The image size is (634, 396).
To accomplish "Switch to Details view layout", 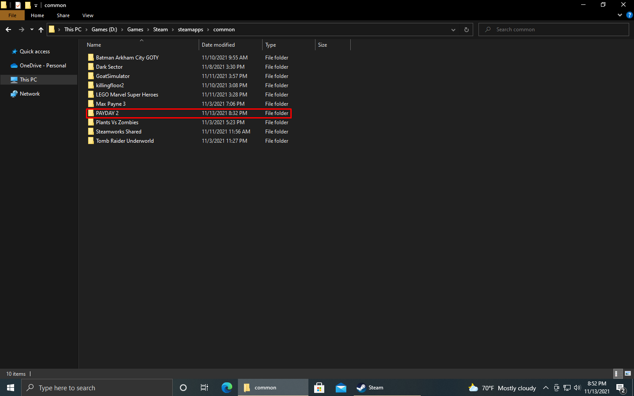I will coord(618,374).
